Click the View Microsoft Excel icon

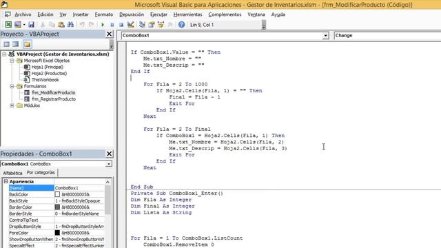[x=8, y=25]
